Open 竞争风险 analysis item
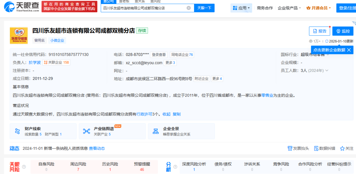Viewport: 356px width, 174px height. coord(281,167)
